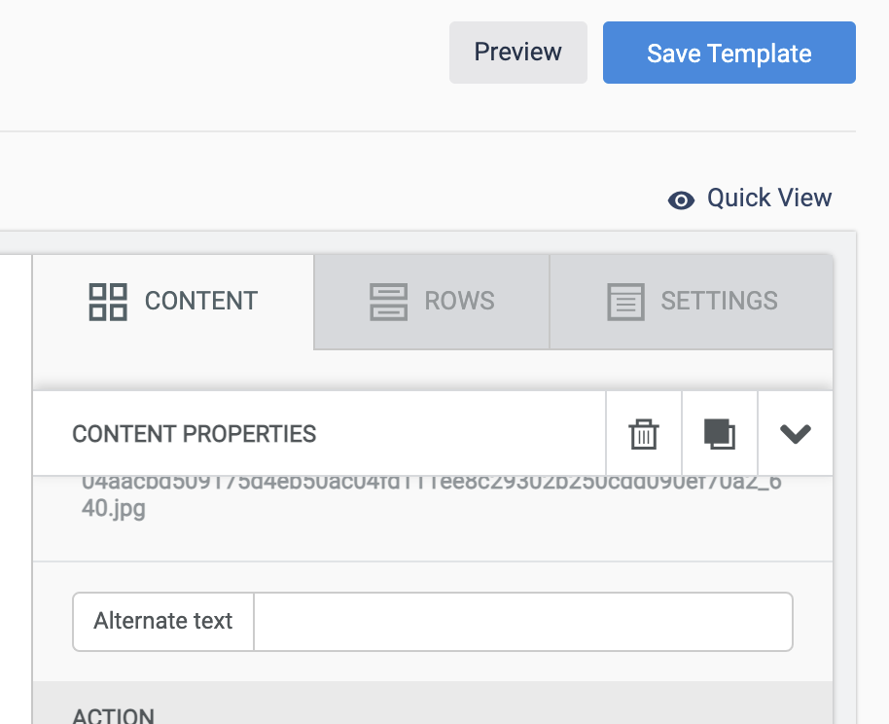Switch to the ROWS tab

click(x=432, y=302)
